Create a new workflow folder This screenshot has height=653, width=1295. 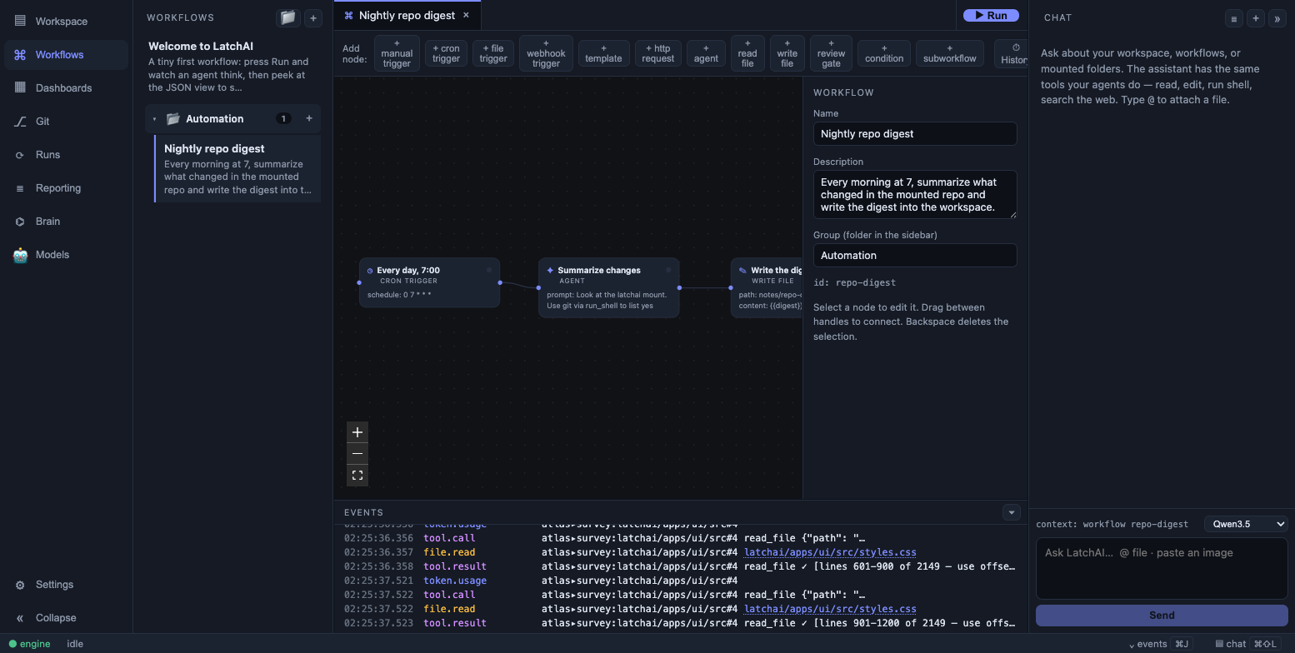click(288, 17)
